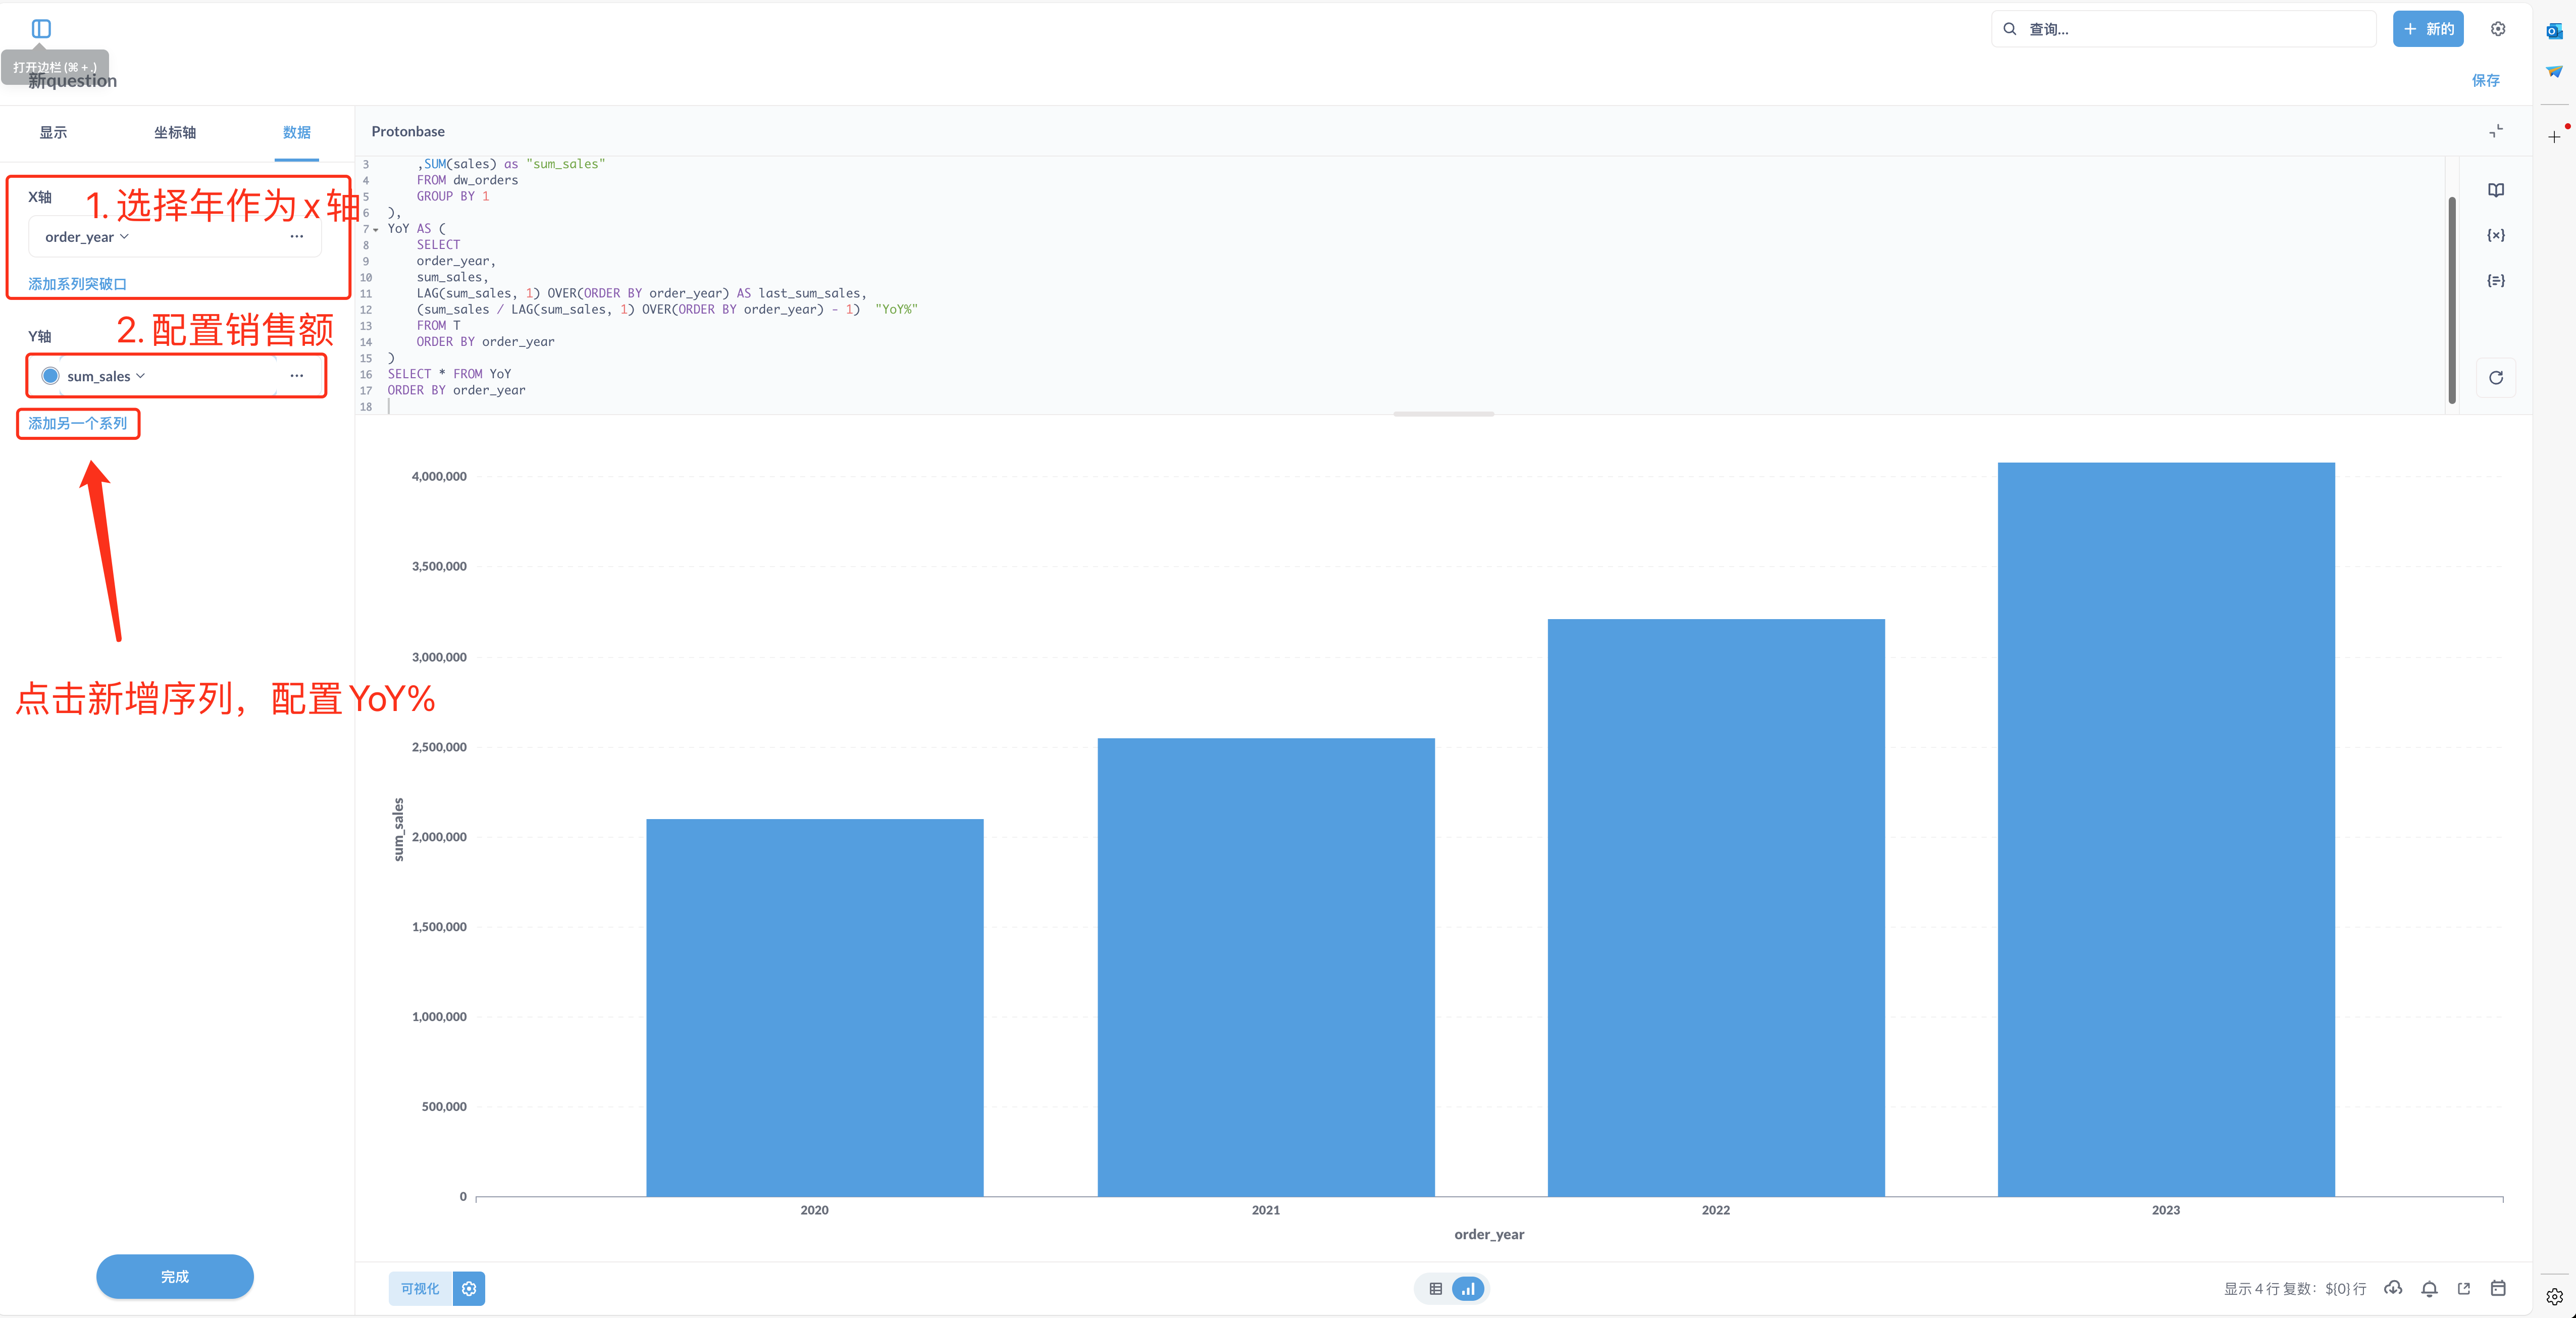The height and width of the screenshot is (1318, 2576).
Task: Open the data reference book icon
Action: pos(2496,190)
